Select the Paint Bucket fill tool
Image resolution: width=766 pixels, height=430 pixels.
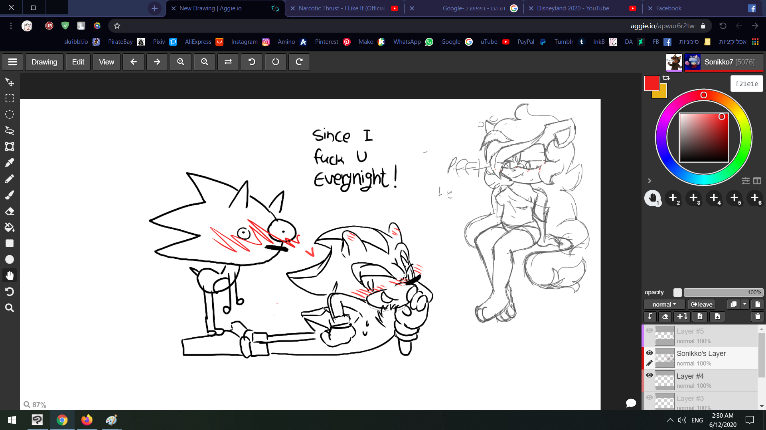10,227
